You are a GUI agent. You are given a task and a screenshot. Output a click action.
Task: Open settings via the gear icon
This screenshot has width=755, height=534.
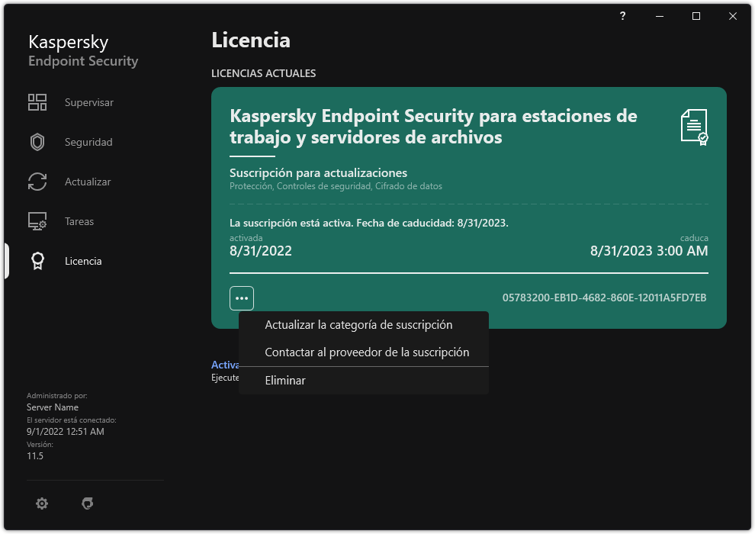(x=42, y=503)
